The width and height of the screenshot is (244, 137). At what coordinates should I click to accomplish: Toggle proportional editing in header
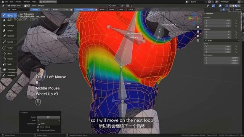coord(128,6)
